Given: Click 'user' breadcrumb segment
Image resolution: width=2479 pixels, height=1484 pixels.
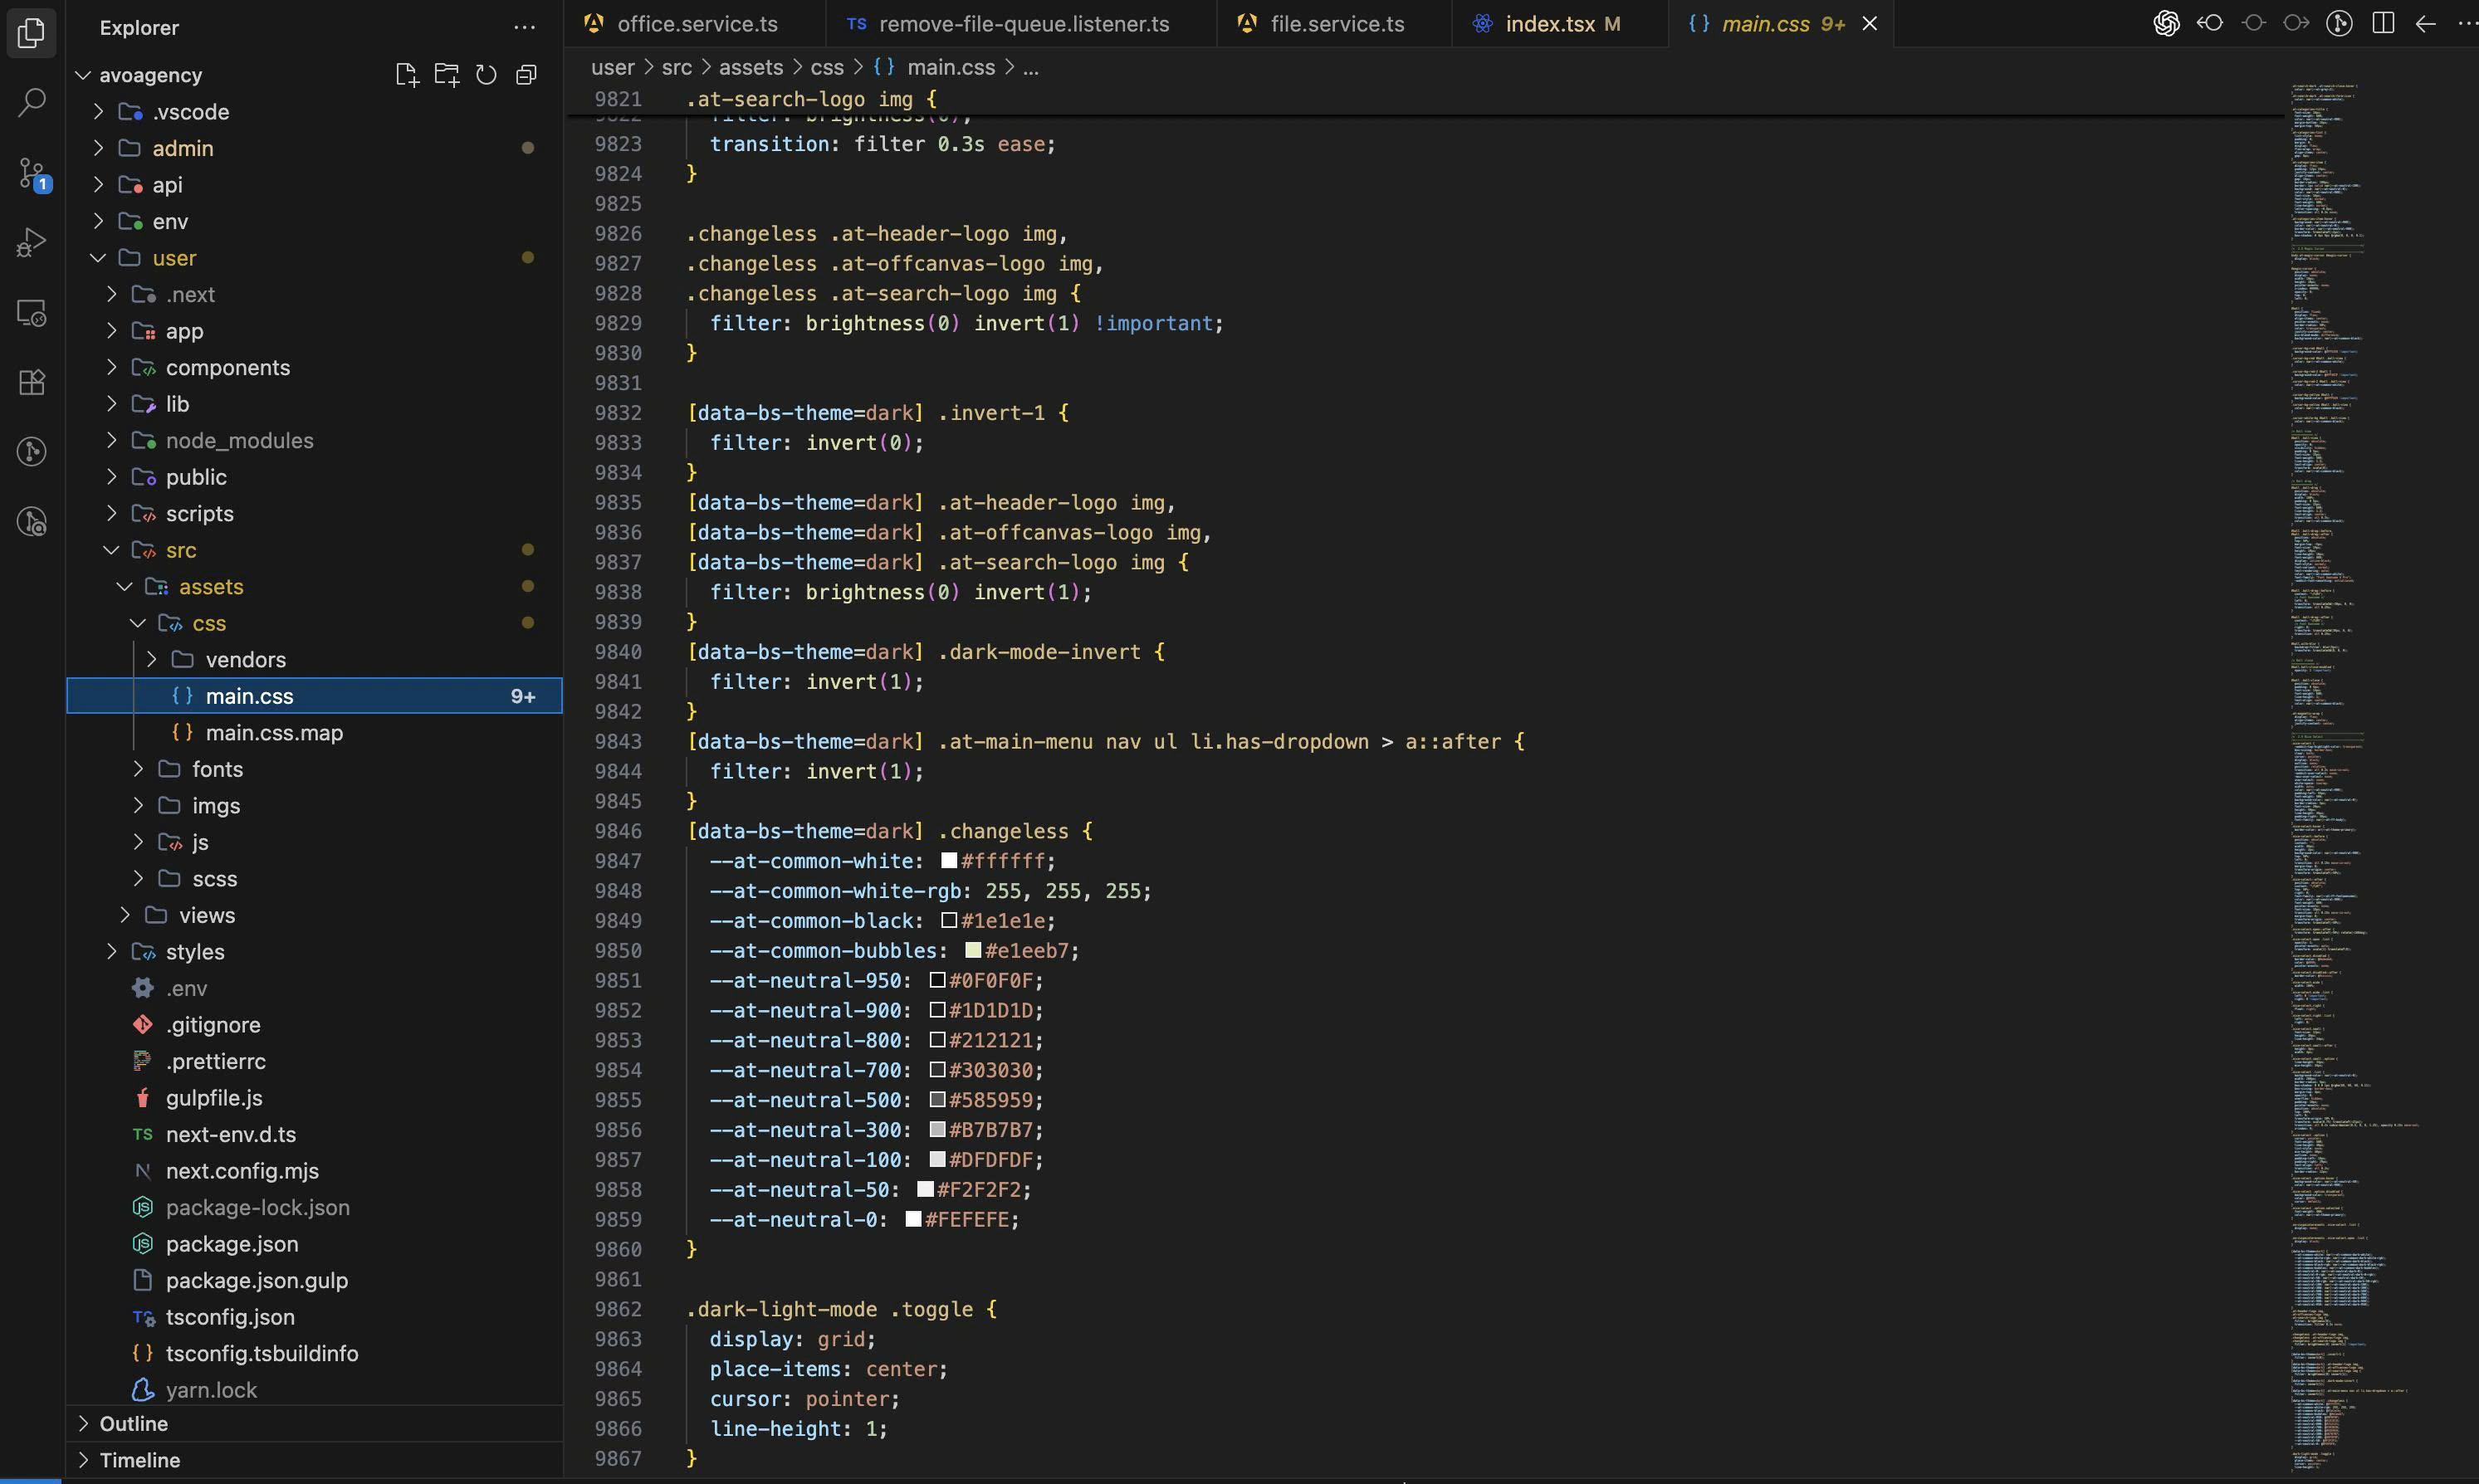Looking at the screenshot, I should pos(613,67).
